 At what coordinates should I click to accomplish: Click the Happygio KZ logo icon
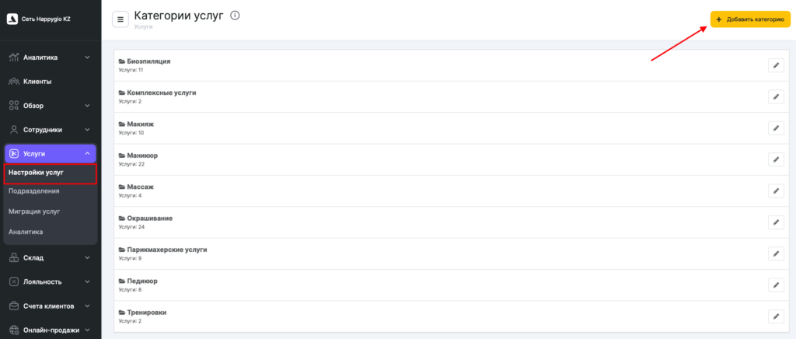pyautogui.click(x=12, y=19)
